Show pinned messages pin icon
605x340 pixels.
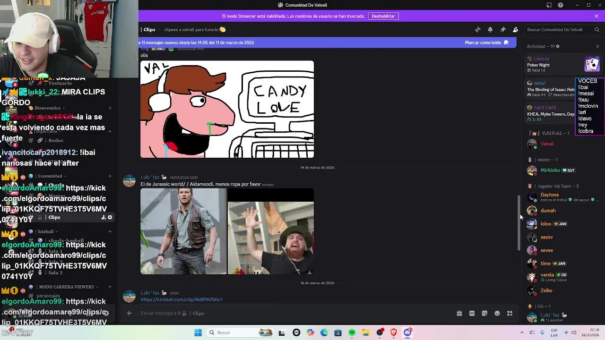pyautogui.click(x=503, y=29)
